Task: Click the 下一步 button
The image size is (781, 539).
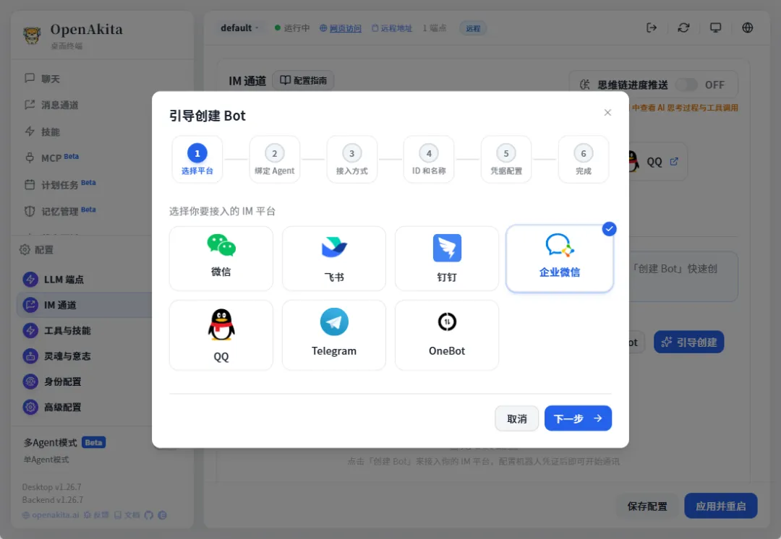Action: [578, 418]
